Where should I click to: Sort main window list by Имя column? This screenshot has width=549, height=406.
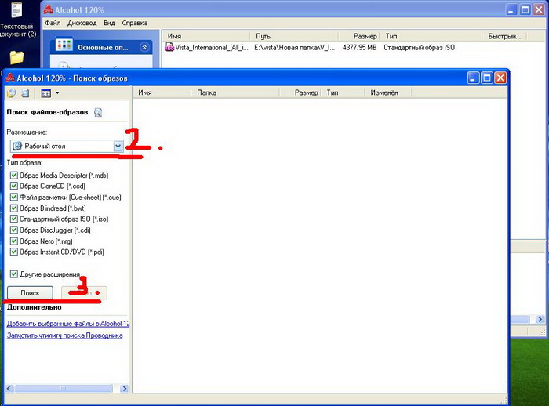206,36
